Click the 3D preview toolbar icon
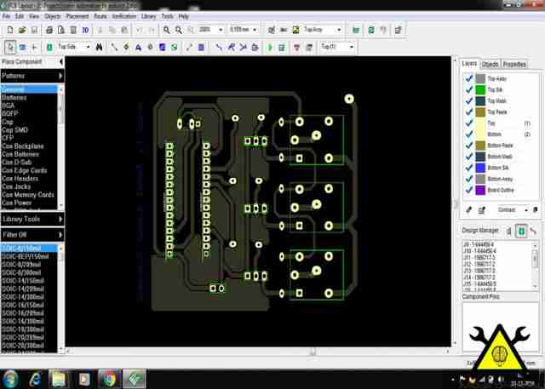This screenshot has height=389, width=545. (85, 30)
